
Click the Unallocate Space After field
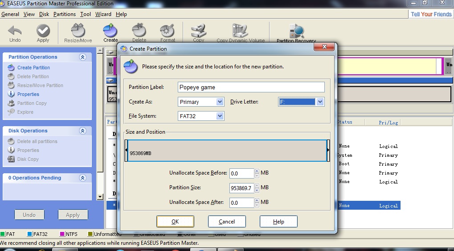tap(242, 203)
